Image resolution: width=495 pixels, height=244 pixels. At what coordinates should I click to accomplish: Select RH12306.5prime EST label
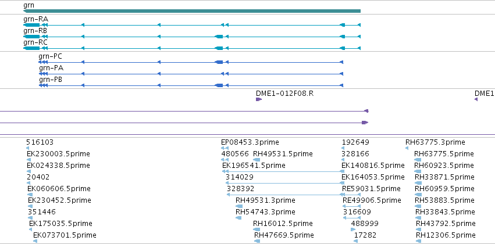[x=446, y=235]
